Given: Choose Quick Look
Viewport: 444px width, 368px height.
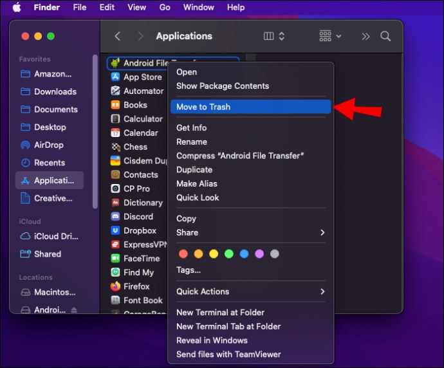Looking at the screenshot, I should [250, 198].
